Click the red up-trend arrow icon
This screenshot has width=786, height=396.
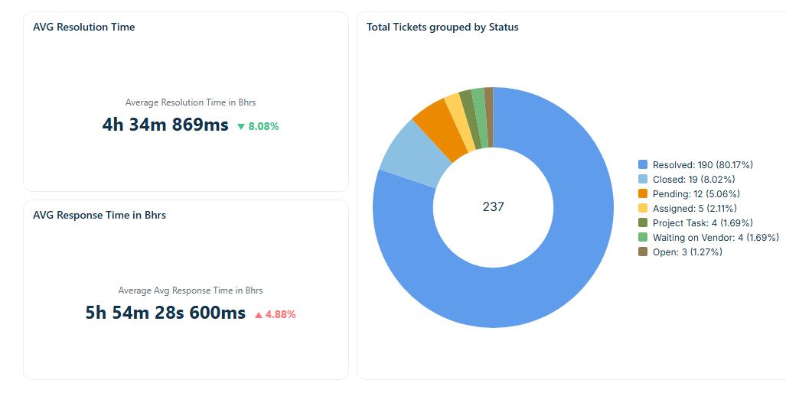click(x=259, y=314)
